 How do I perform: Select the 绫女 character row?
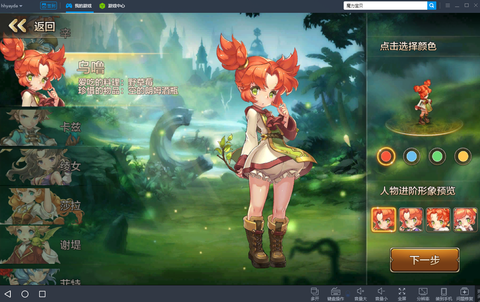pos(42,167)
